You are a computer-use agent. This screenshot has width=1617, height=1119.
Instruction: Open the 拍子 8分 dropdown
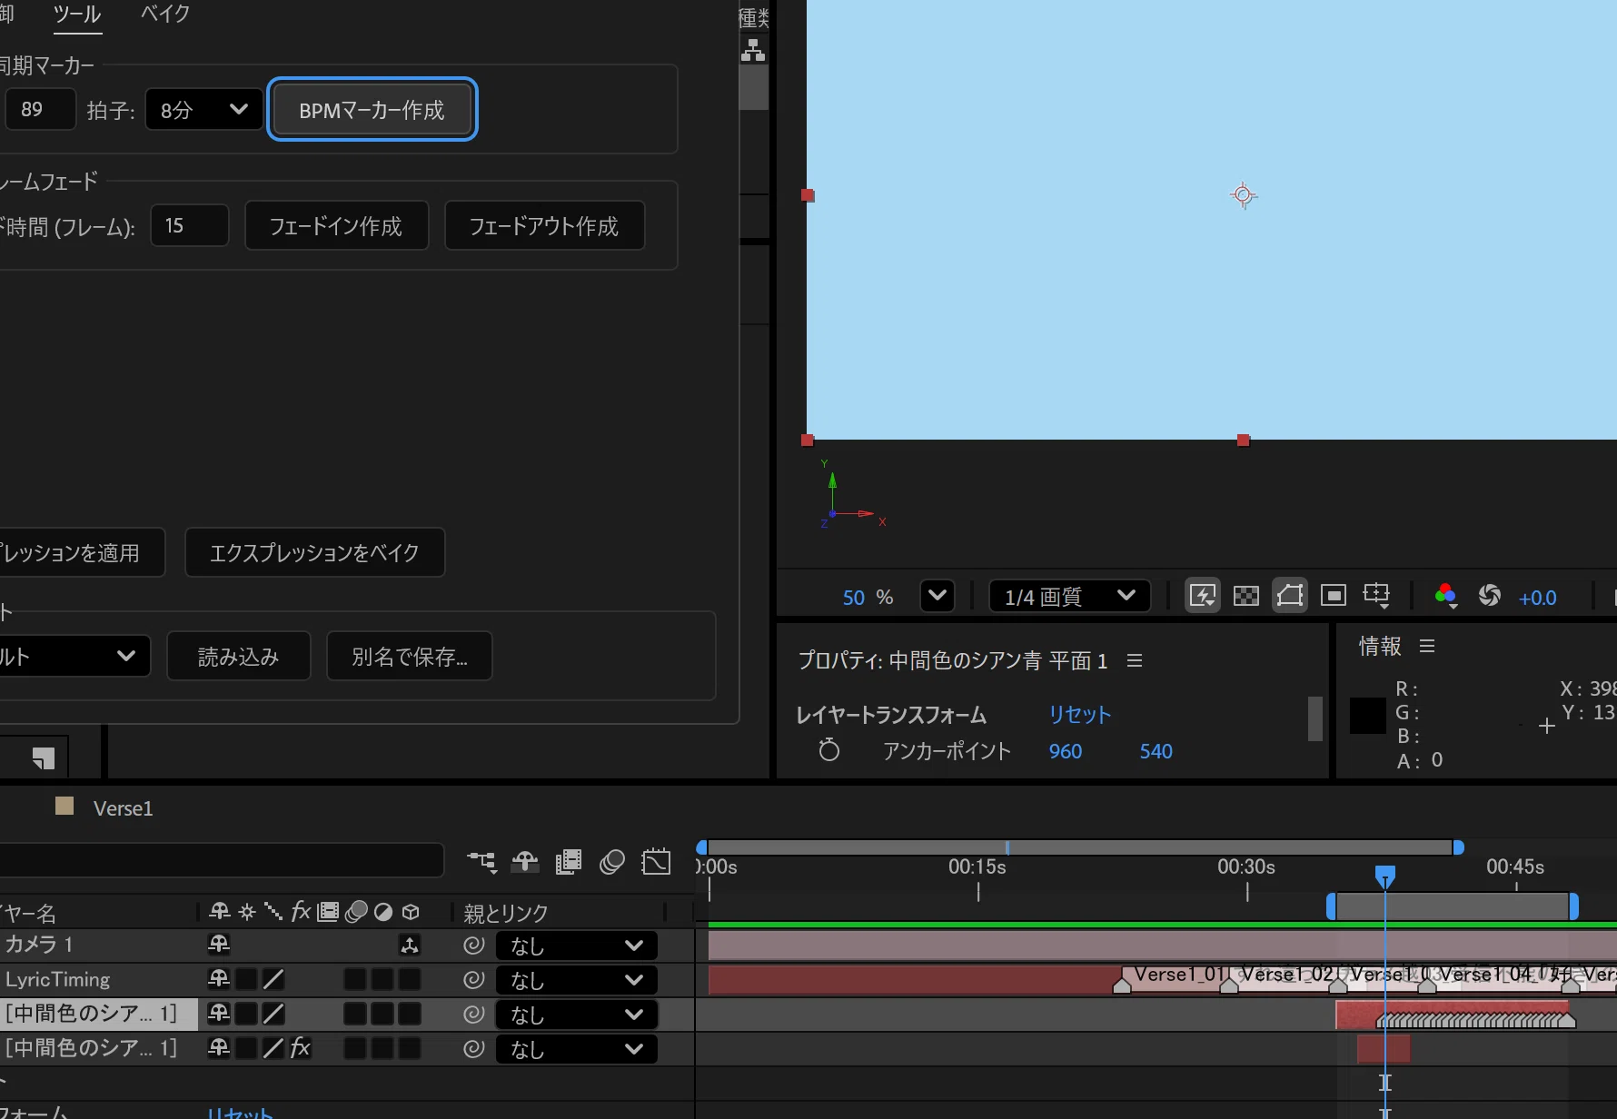(204, 110)
